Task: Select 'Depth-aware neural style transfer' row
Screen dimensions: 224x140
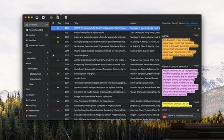Action: 105,32
